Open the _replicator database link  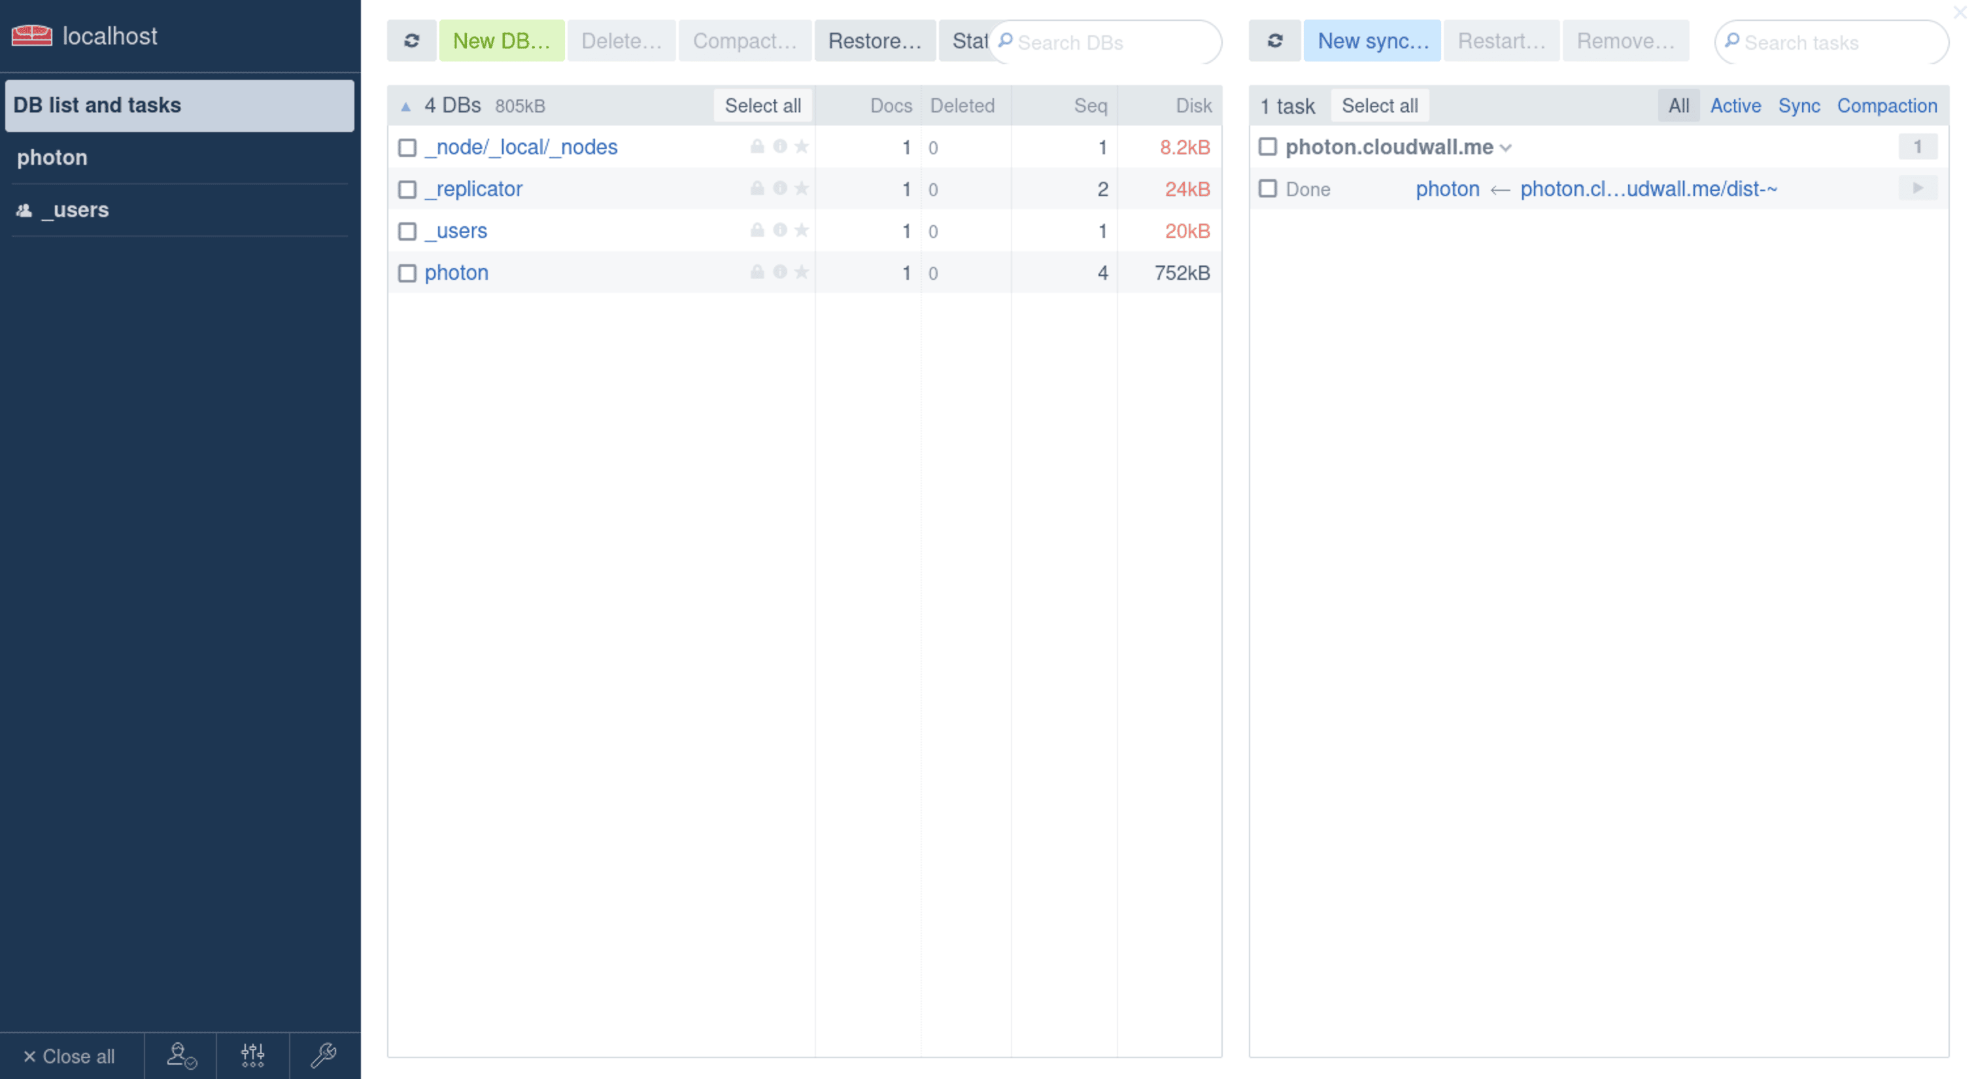(473, 189)
